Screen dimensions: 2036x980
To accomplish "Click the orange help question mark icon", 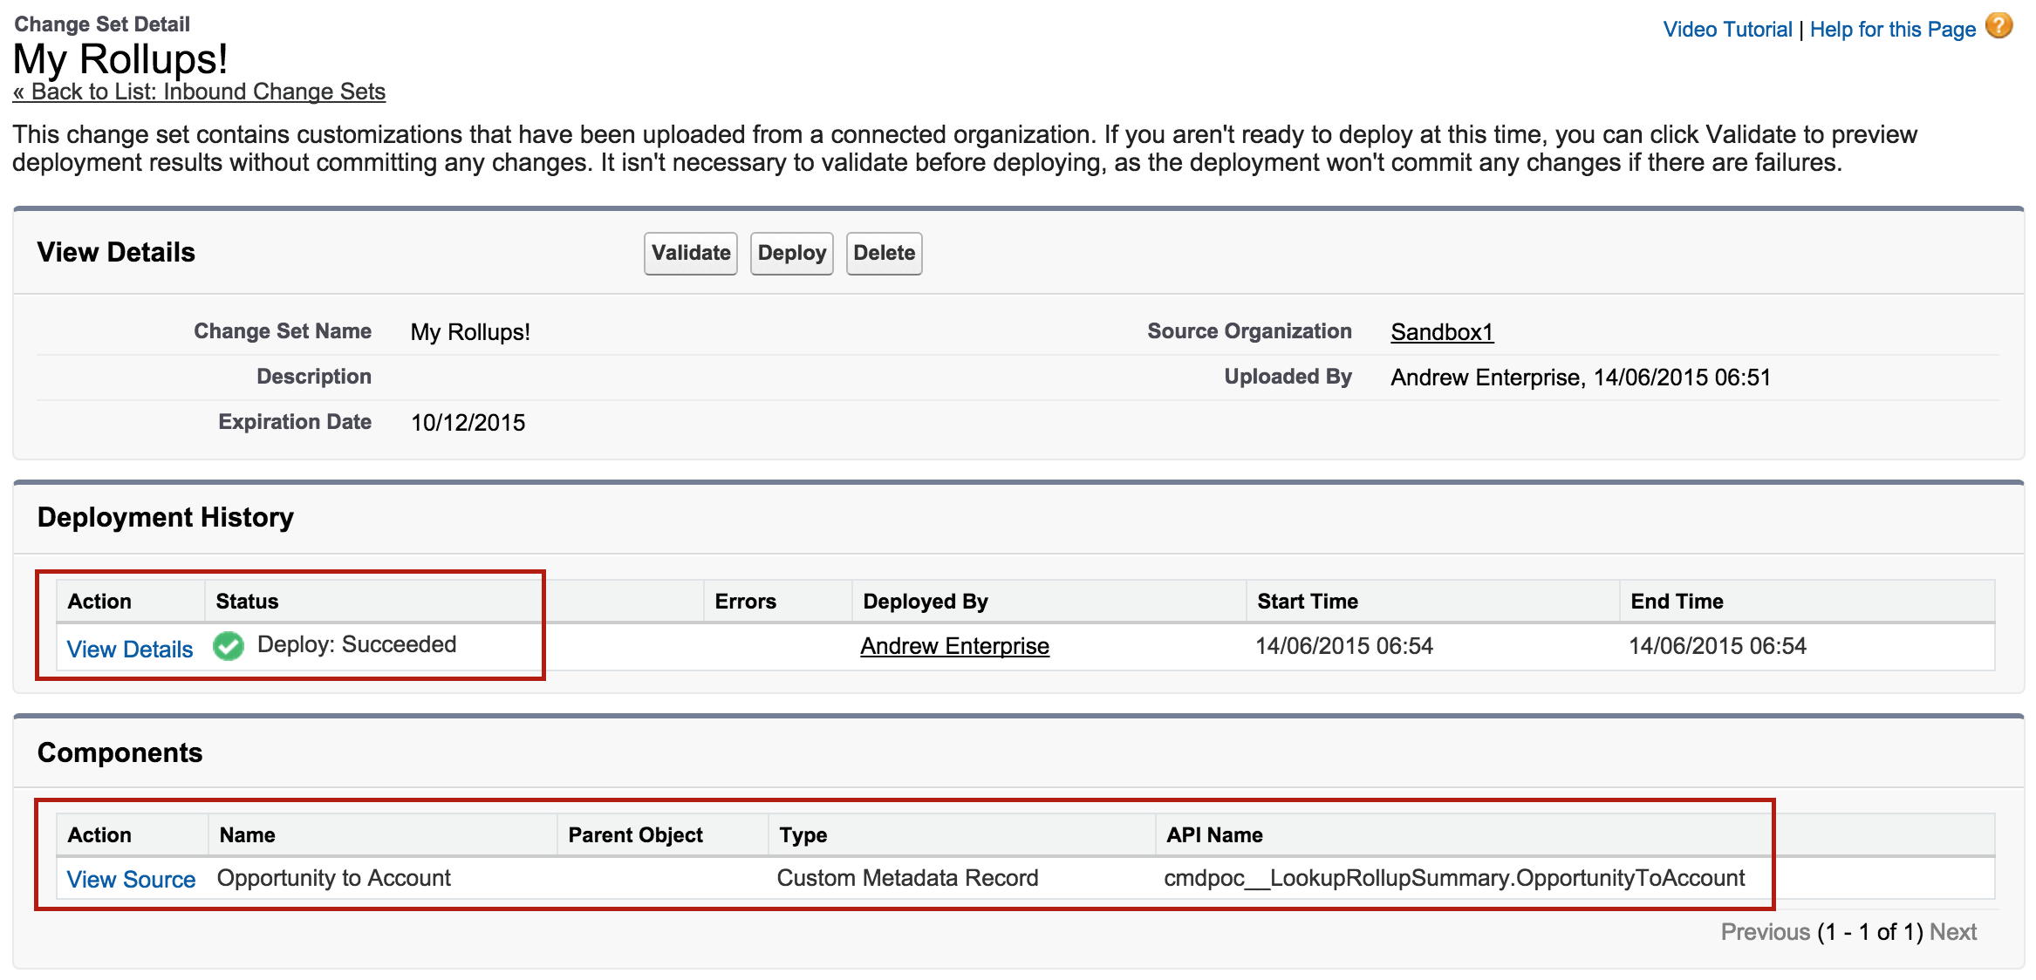I will 1998,26.
